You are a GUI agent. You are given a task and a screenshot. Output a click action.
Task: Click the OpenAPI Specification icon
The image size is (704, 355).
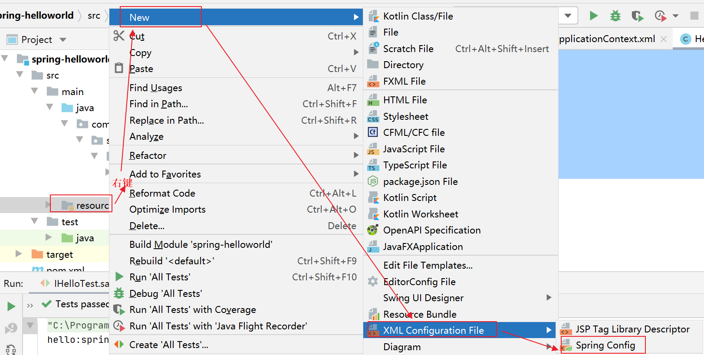coord(373,230)
